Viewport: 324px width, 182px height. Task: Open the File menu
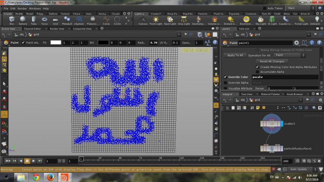click(x=6, y=8)
